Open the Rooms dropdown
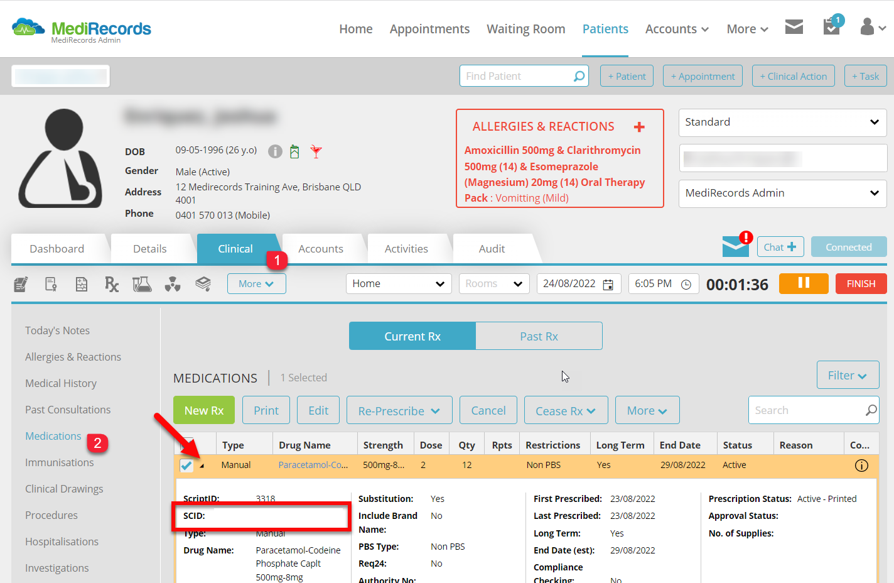Viewport: 894px width, 583px height. tap(494, 284)
